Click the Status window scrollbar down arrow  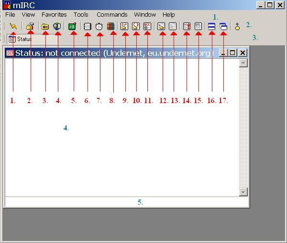[x=243, y=192]
